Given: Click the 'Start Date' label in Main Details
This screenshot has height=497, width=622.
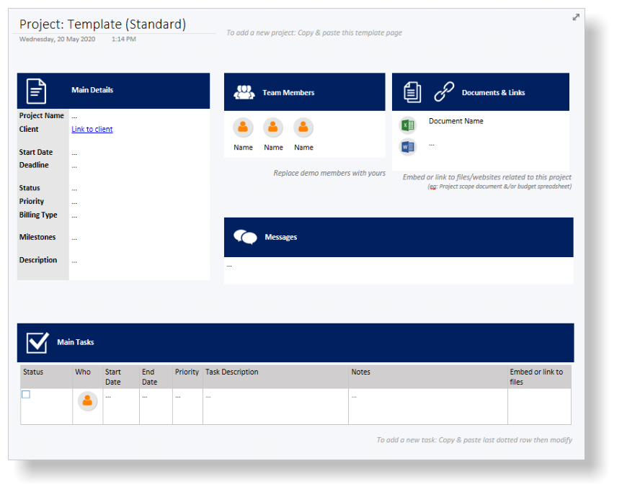Looking at the screenshot, I should point(36,152).
